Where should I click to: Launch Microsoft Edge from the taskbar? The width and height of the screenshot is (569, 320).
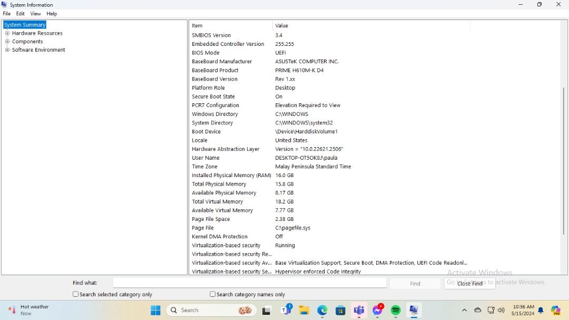(322, 310)
